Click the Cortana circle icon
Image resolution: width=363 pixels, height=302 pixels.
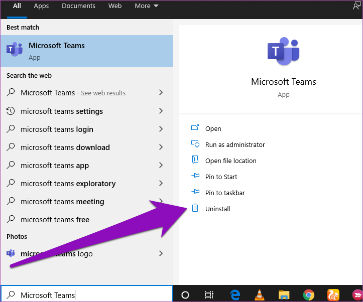click(x=185, y=294)
